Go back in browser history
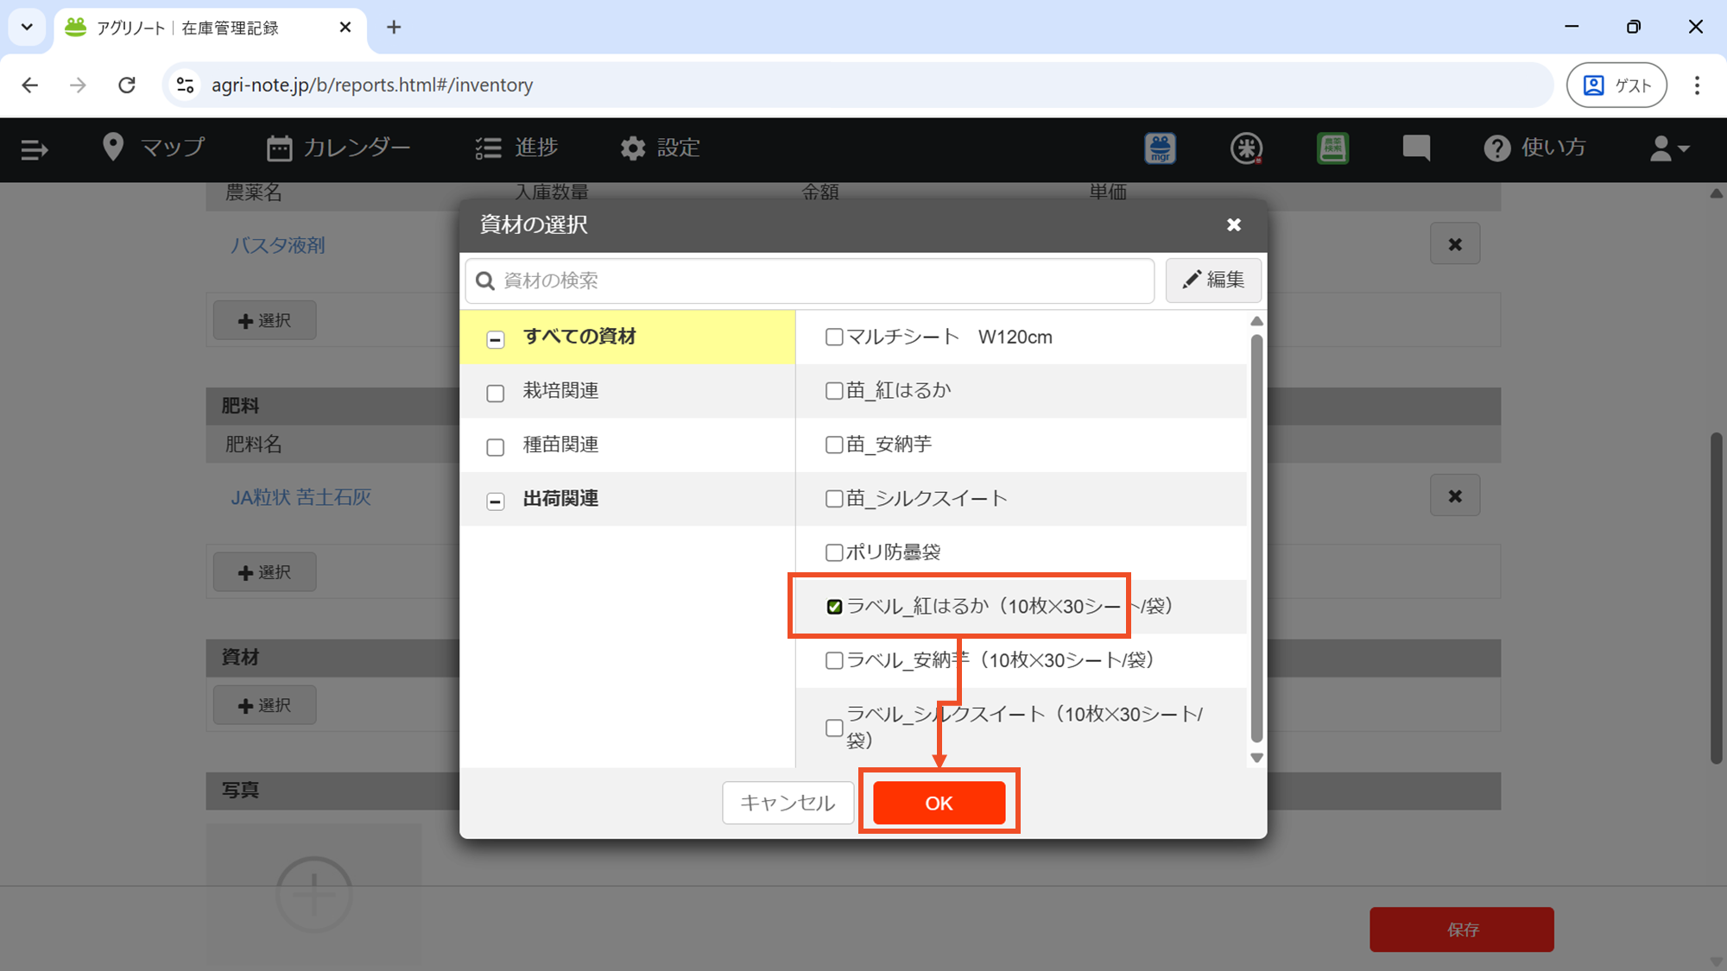The width and height of the screenshot is (1727, 971). 30,85
